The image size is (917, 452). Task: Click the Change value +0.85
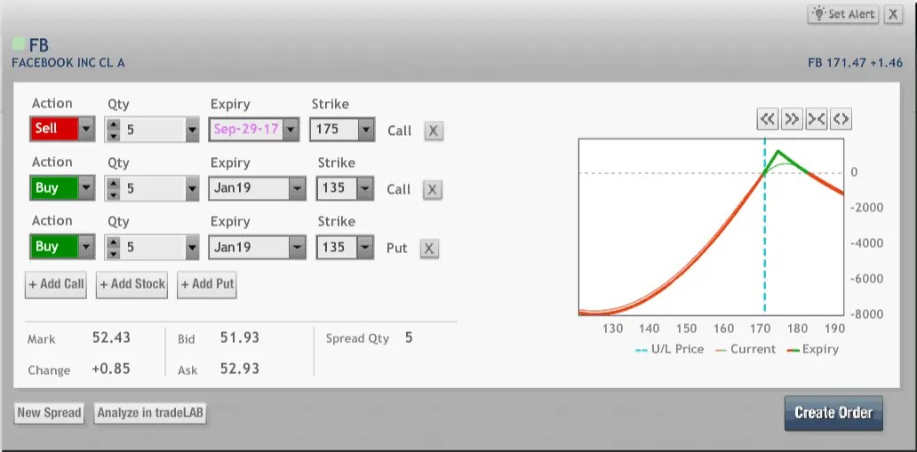click(111, 369)
